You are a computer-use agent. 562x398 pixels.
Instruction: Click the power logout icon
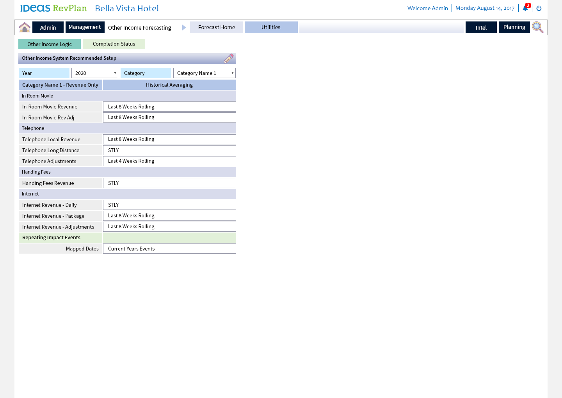pos(539,8)
